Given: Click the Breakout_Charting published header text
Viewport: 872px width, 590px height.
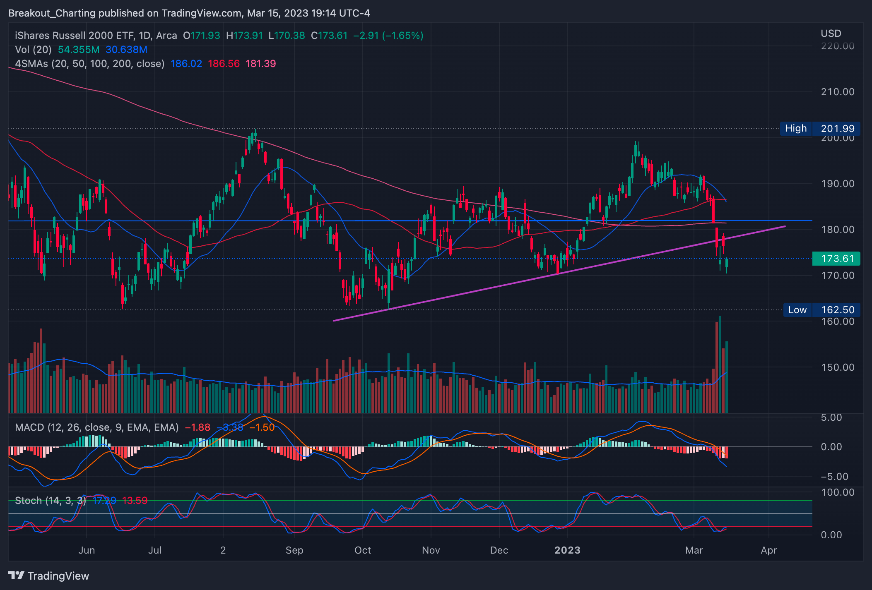Looking at the screenshot, I should click(189, 13).
